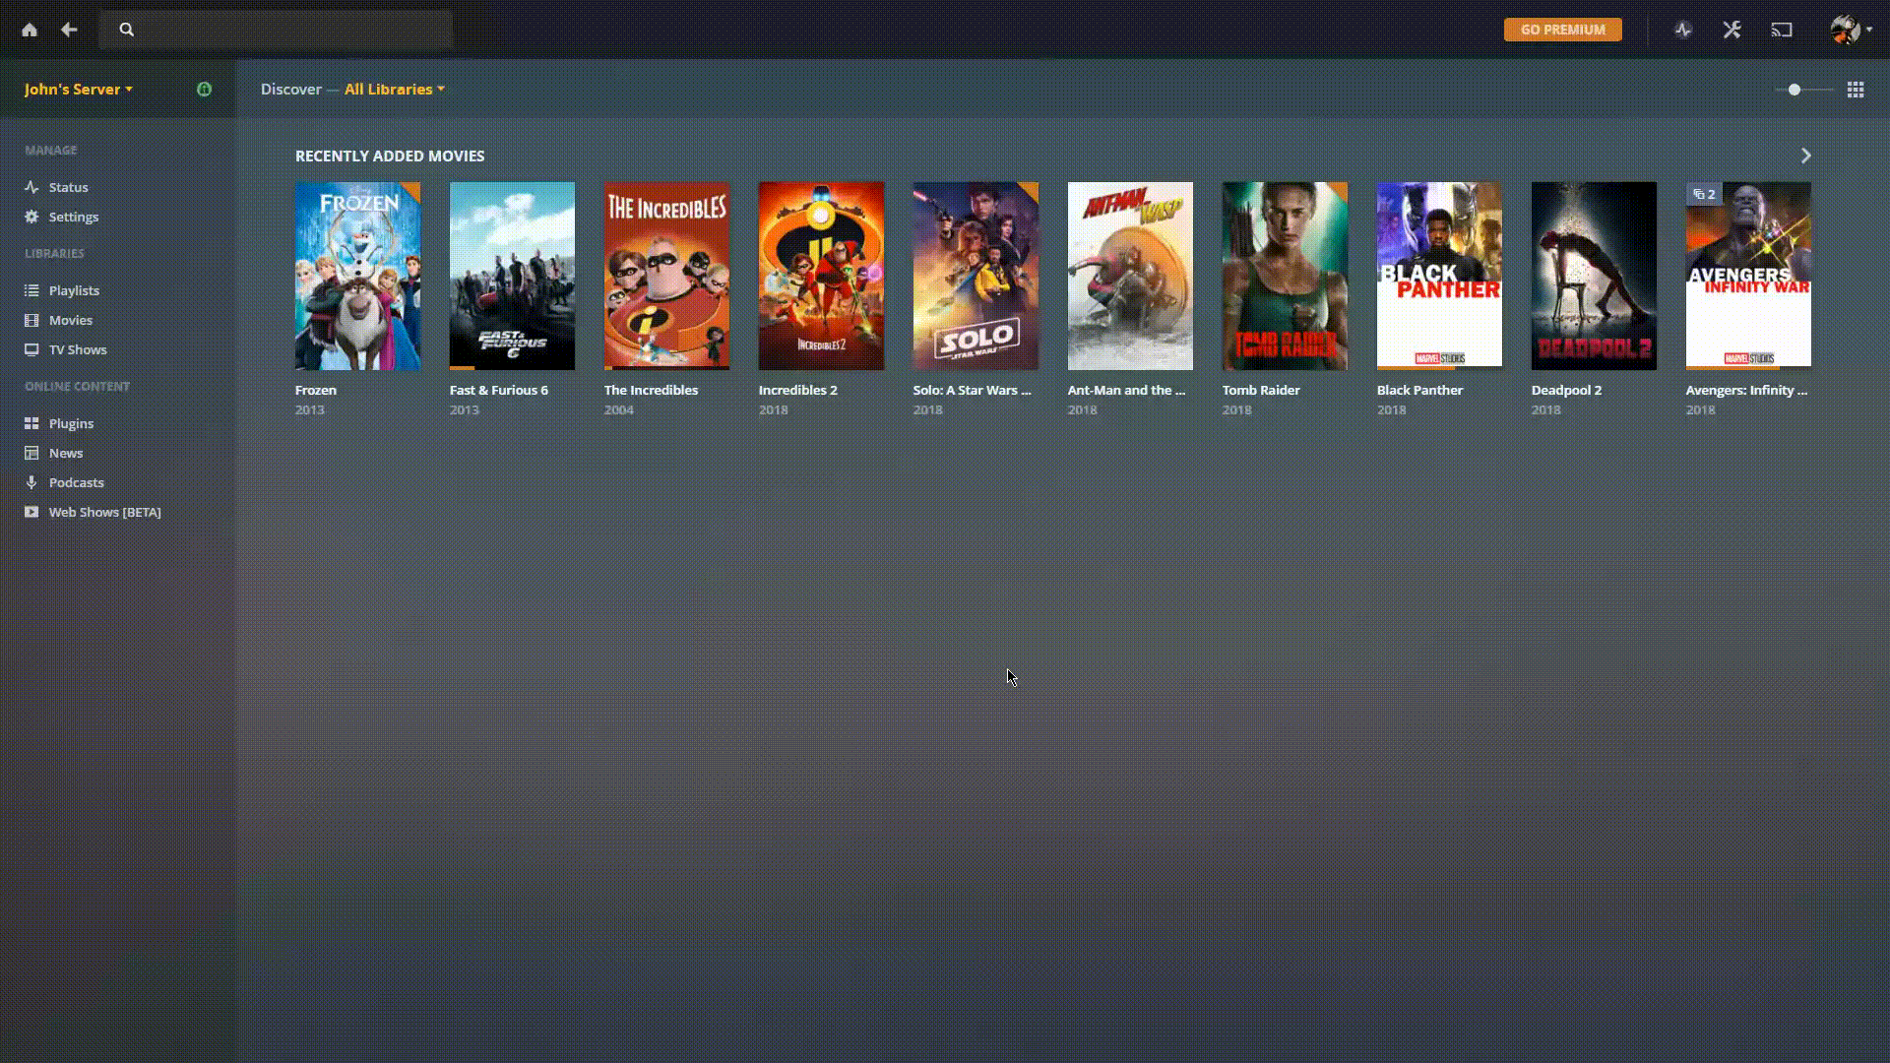Click the Web Shows play icon
Viewport: 1890px width, 1063px height.
(31, 512)
